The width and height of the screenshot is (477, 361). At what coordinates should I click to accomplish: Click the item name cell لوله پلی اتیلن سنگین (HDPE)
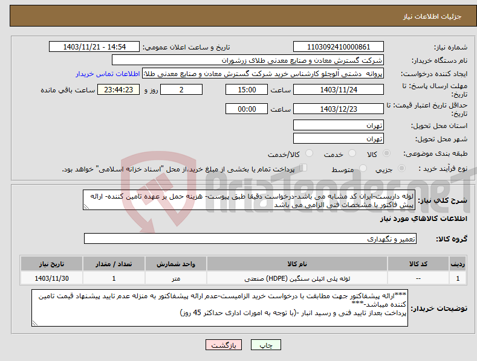pyautogui.click(x=297, y=278)
